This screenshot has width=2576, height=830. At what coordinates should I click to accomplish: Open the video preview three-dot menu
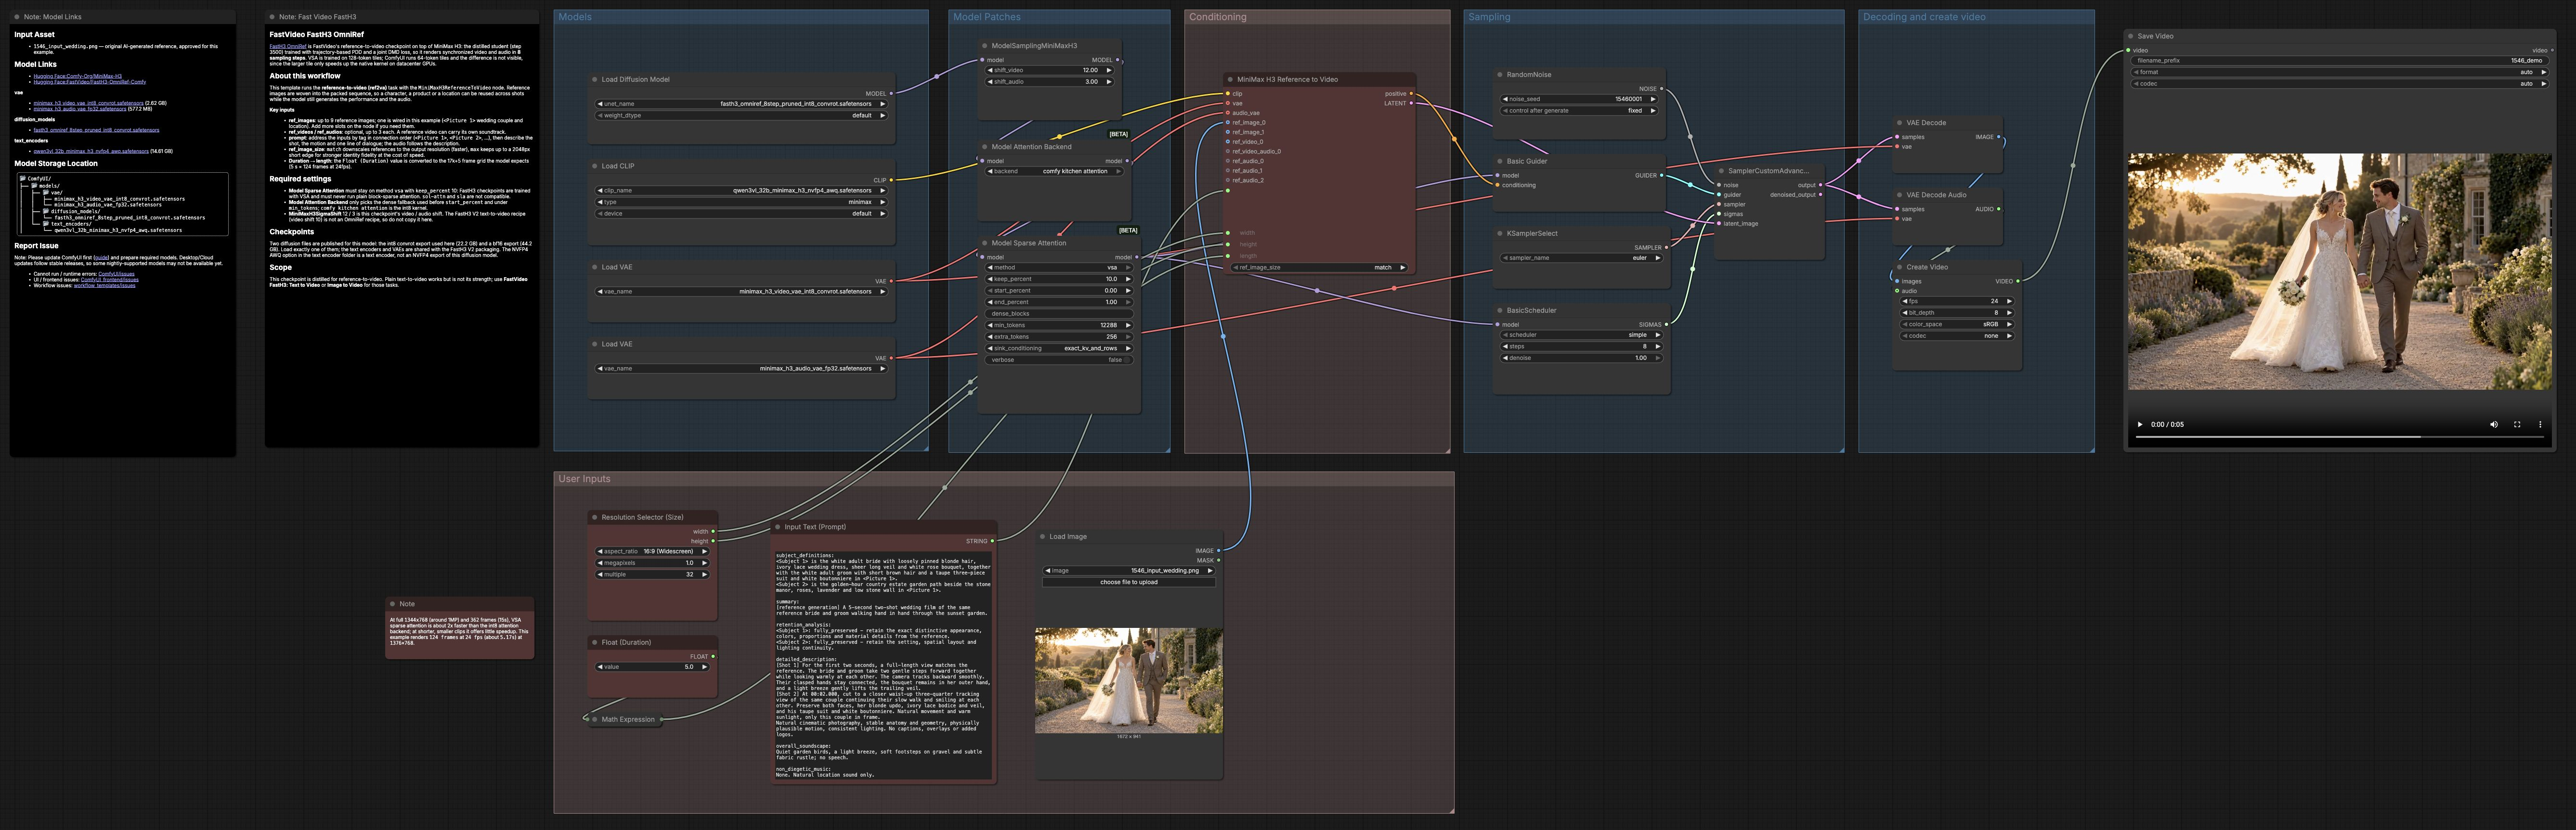coord(2540,424)
